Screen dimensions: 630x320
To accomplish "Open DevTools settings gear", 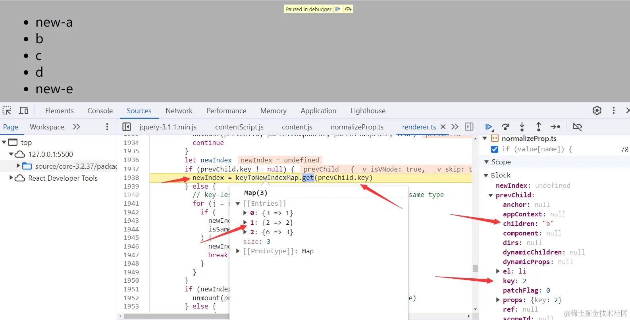I will point(597,110).
